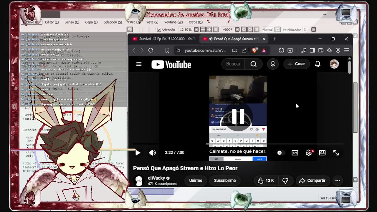The image size is (377, 212).
Task: Toggle the Selección checkbox
Action: (159, 30)
